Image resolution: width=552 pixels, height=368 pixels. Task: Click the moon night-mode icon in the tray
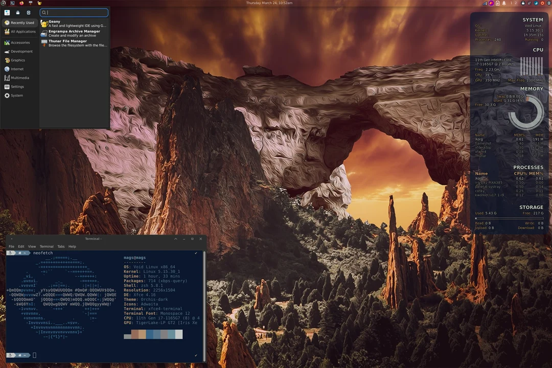pyautogui.click(x=536, y=3)
